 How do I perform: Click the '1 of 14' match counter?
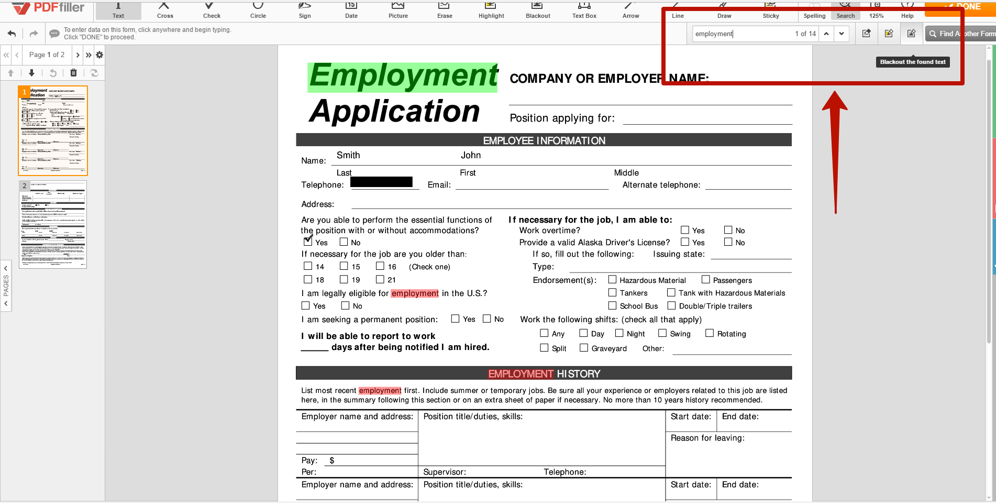click(805, 34)
